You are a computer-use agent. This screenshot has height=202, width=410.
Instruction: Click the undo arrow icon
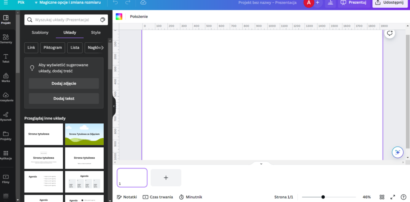click(x=115, y=3)
